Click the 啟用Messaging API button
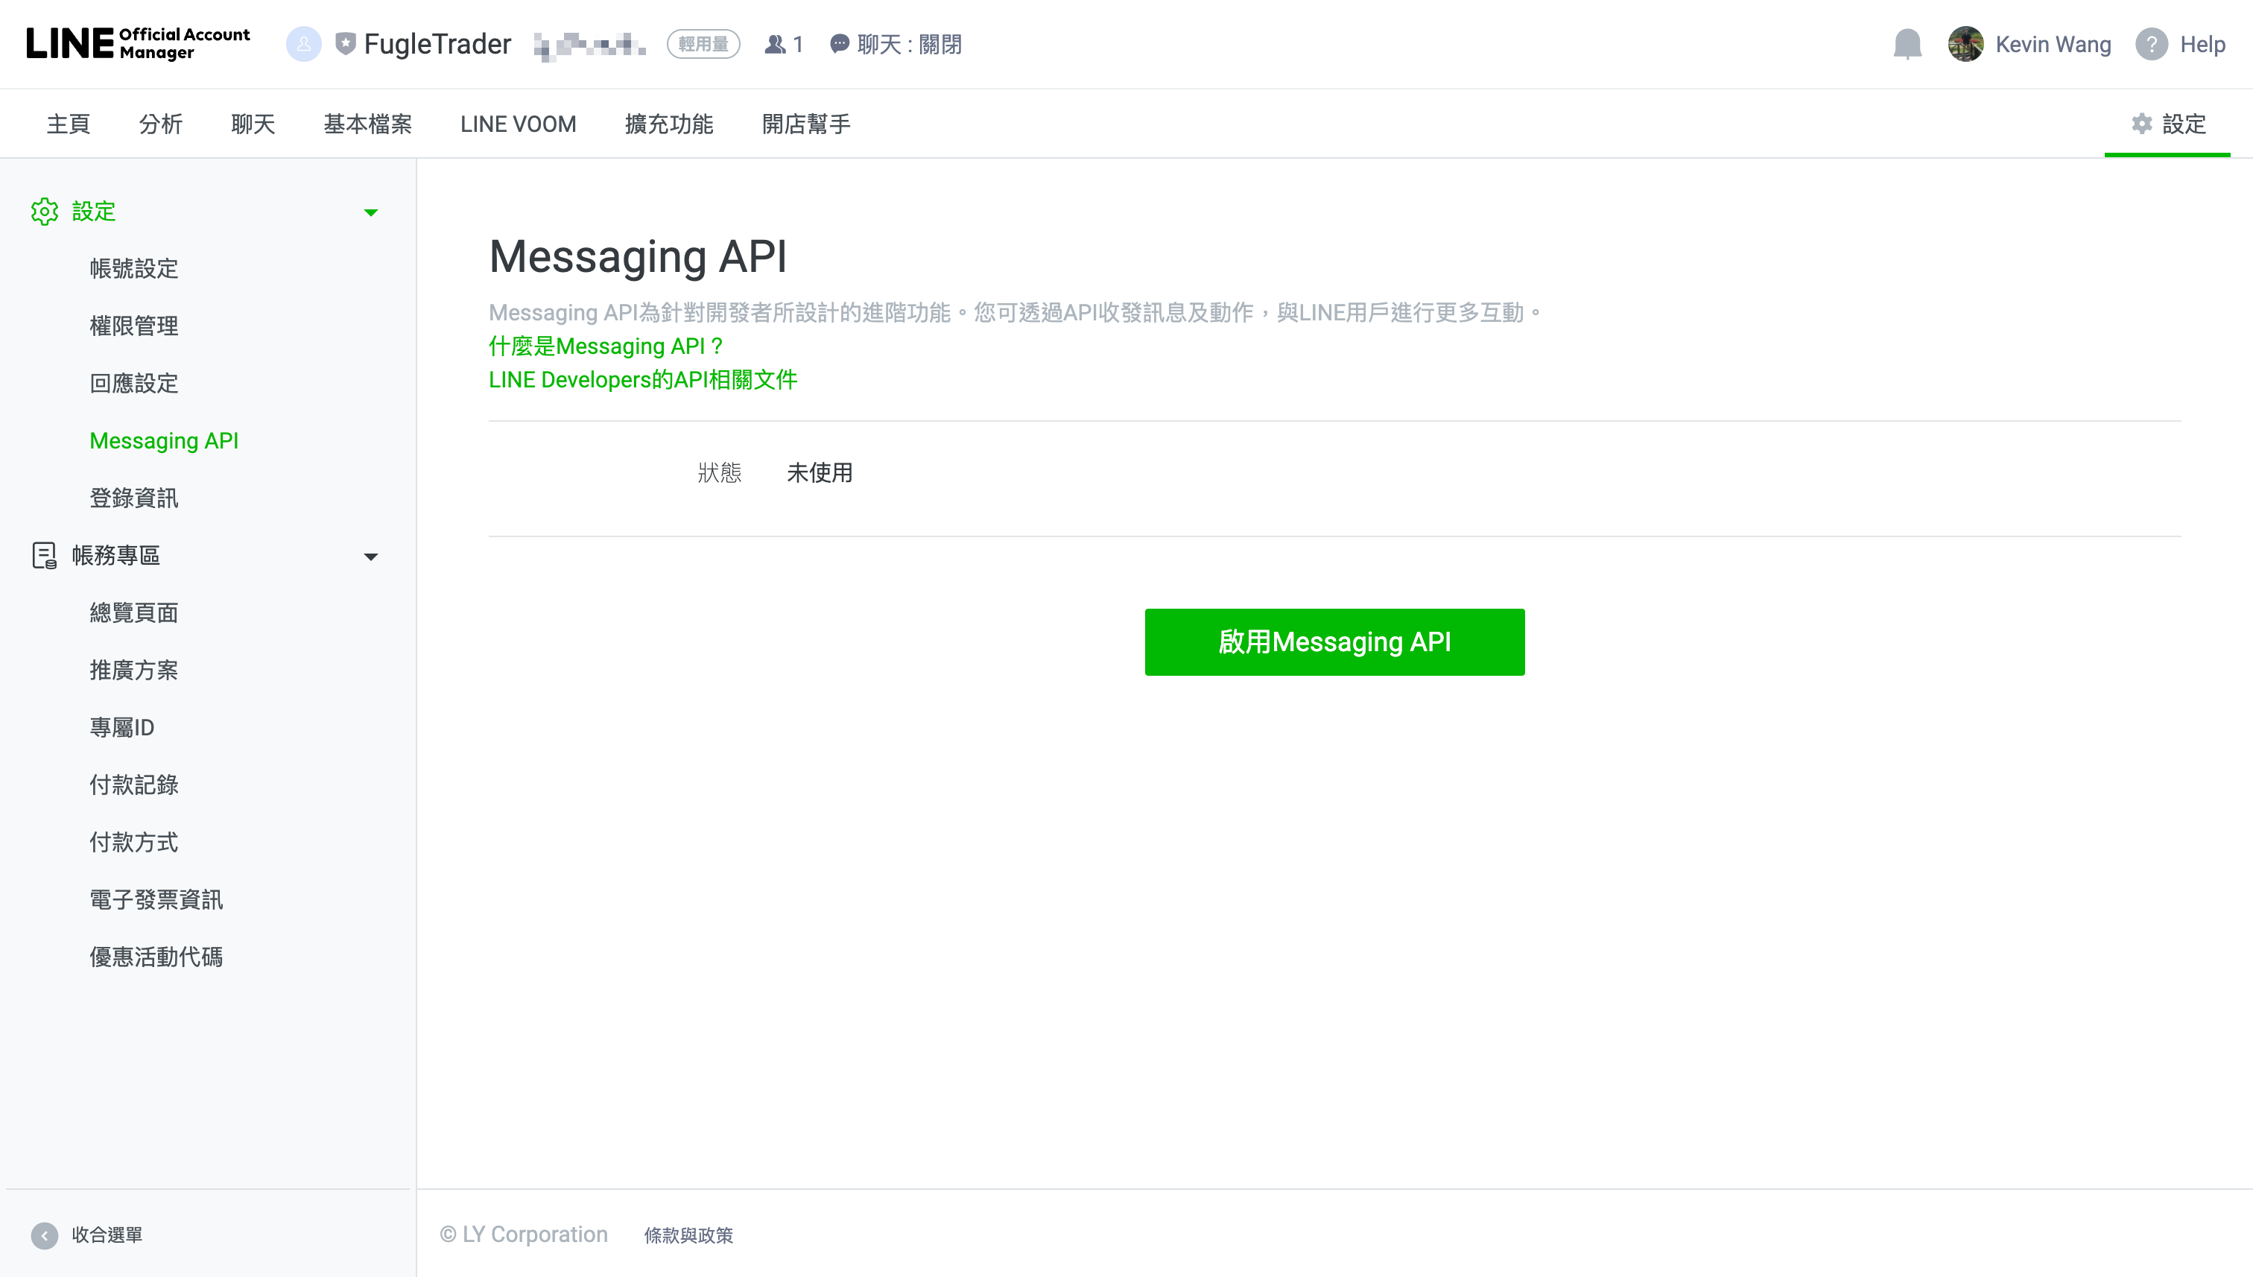This screenshot has height=1277, width=2253. (x=1334, y=642)
